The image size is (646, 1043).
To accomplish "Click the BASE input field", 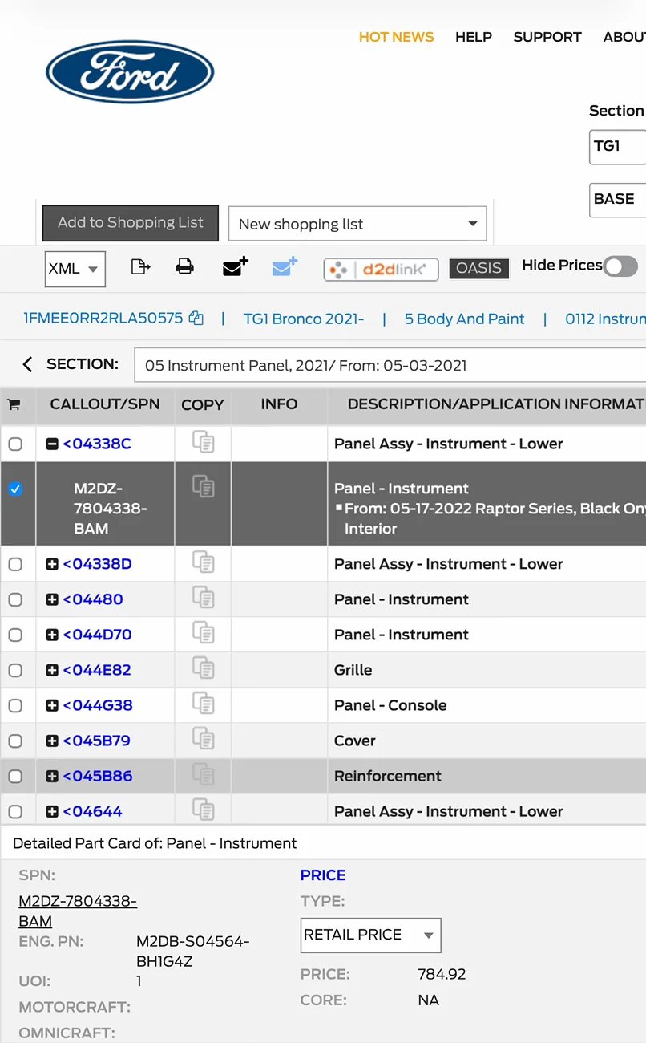I will pyautogui.click(x=617, y=199).
